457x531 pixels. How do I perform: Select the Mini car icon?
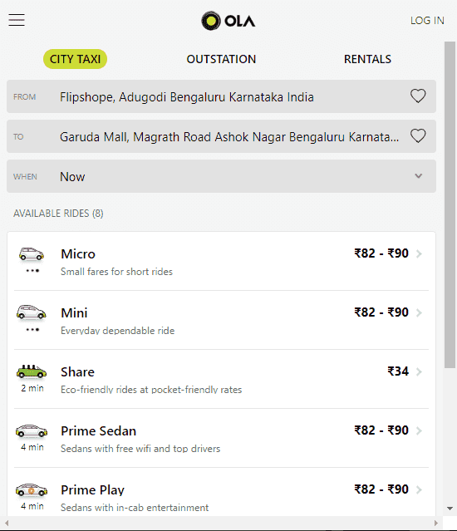click(32, 312)
